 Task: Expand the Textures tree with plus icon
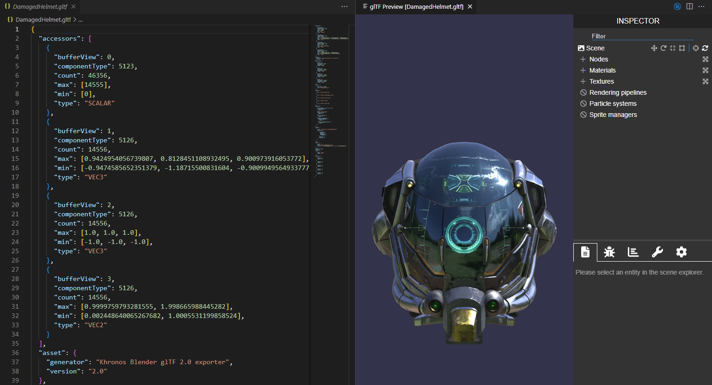[x=583, y=81]
